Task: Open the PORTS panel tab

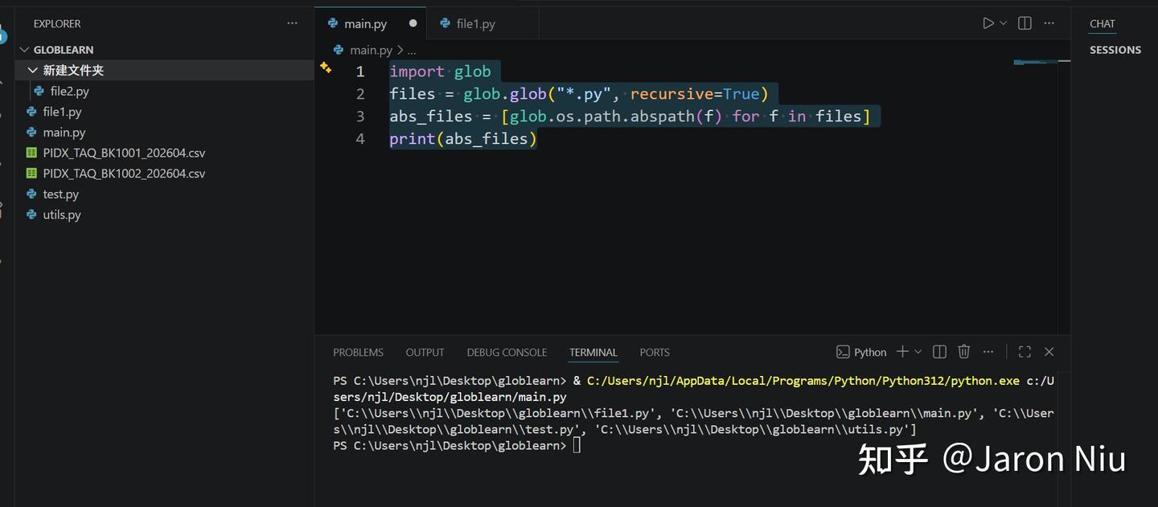Action: pyautogui.click(x=655, y=353)
